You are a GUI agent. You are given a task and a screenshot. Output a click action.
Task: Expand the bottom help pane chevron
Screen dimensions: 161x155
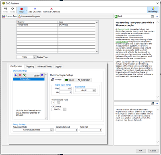(157, 104)
